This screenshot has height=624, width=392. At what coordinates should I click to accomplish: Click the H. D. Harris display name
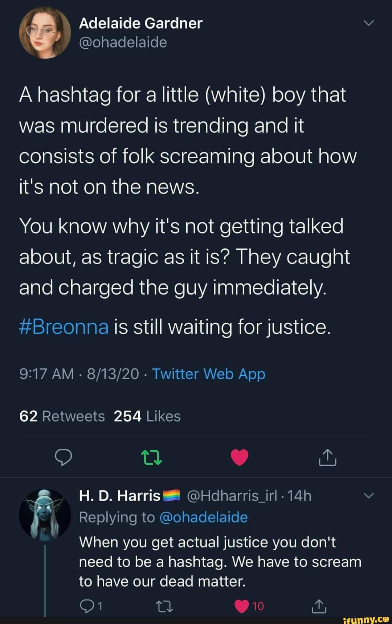tap(119, 495)
